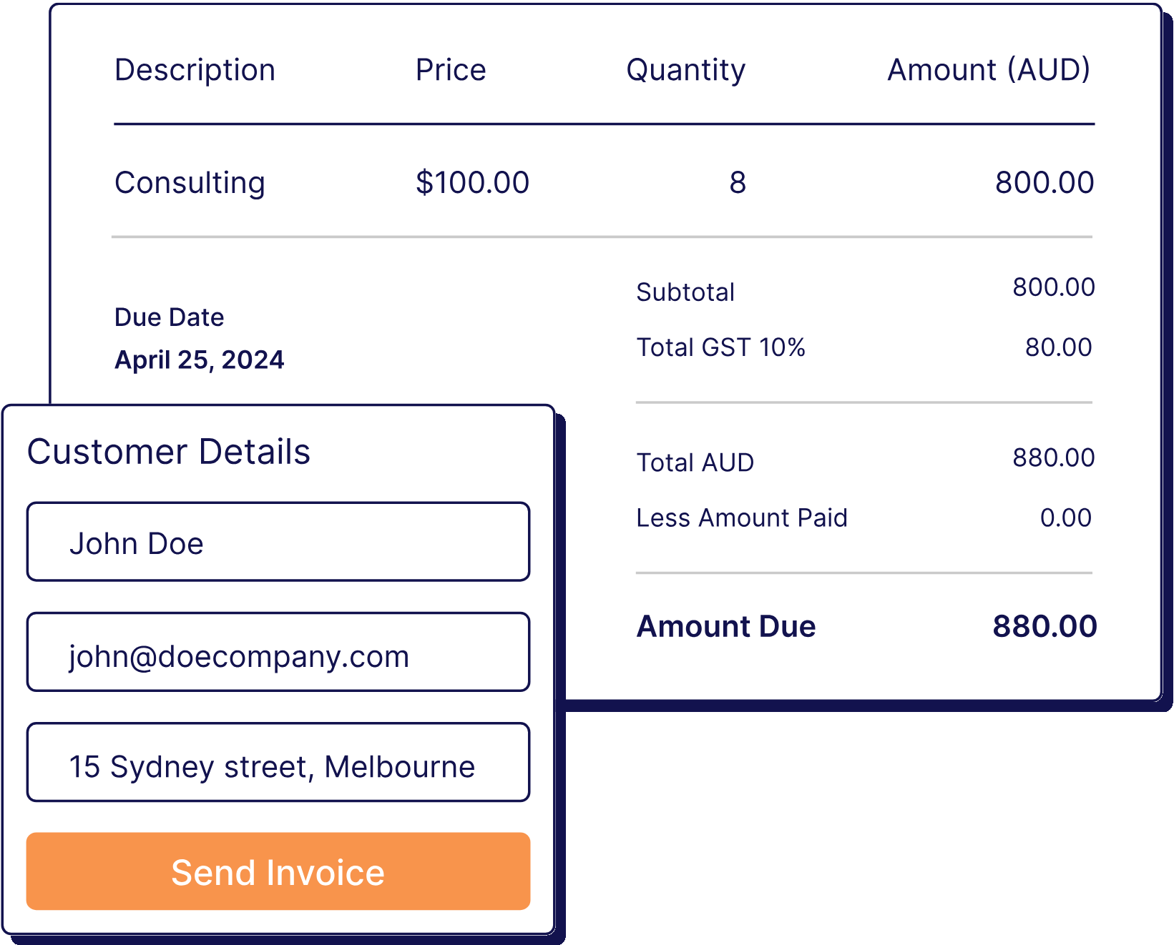Viewport: 1174px width, 945px height.
Task: Click the 80.00 GST amount
Action: point(1058,347)
